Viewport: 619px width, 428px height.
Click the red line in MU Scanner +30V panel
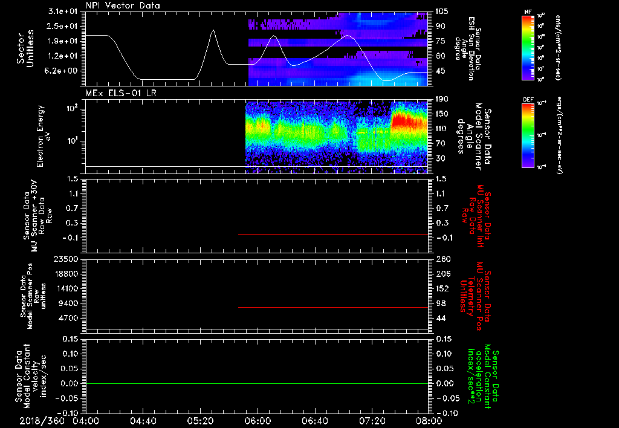point(333,234)
